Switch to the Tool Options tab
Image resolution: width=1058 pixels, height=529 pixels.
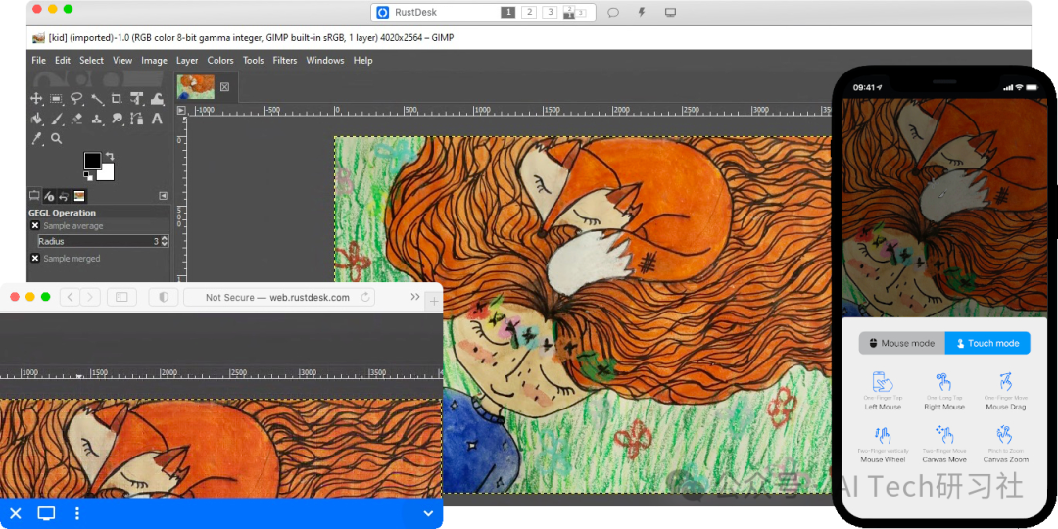[34, 196]
